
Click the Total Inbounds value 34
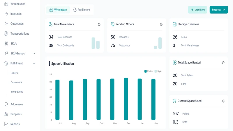click(51, 37)
